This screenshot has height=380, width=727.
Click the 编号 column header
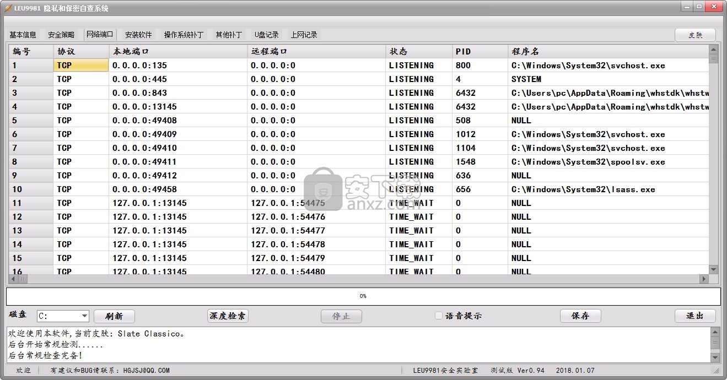click(x=31, y=51)
